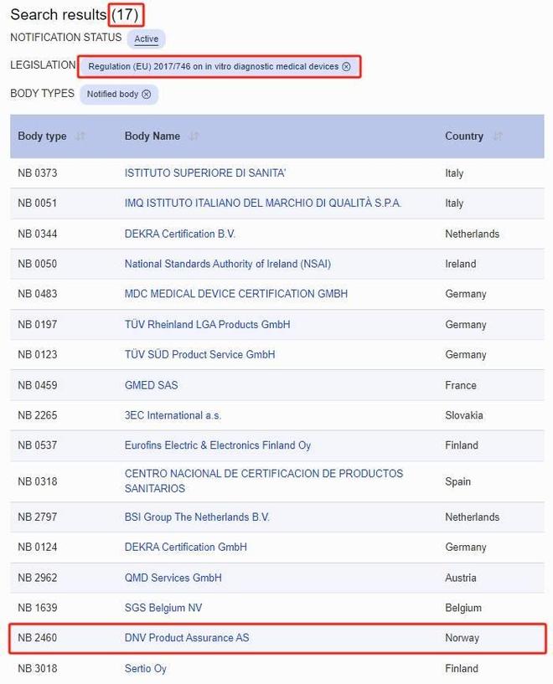This screenshot has width=553, height=684.
Task: Open DEKRA Certification B.V. details
Action: 179,234
